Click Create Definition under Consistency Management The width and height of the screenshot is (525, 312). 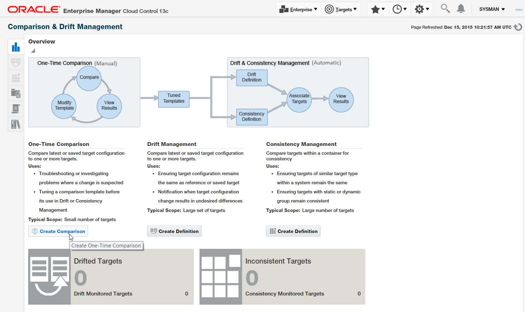click(293, 231)
